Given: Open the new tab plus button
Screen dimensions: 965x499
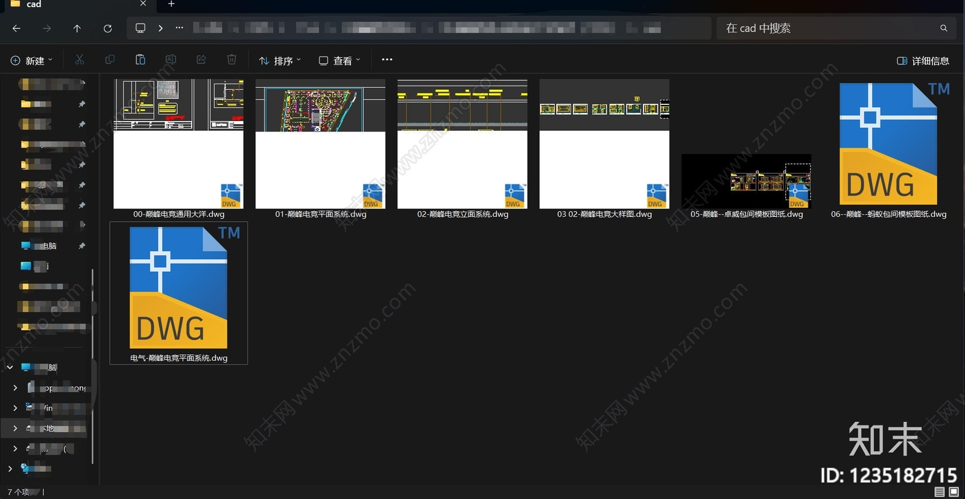Looking at the screenshot, I should pyautogui.click(x=171, y=4).
